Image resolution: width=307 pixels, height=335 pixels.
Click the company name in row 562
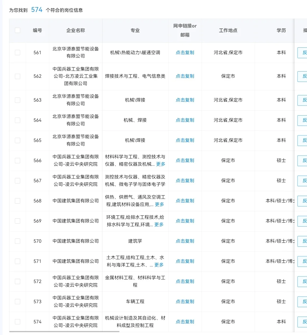(76, 76)
